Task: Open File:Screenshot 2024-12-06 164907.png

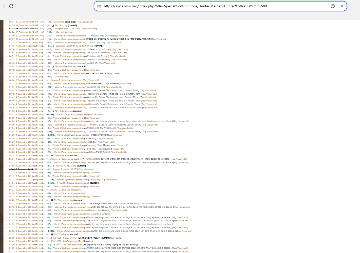Action: pyautogui.click(x=74, y=46)
